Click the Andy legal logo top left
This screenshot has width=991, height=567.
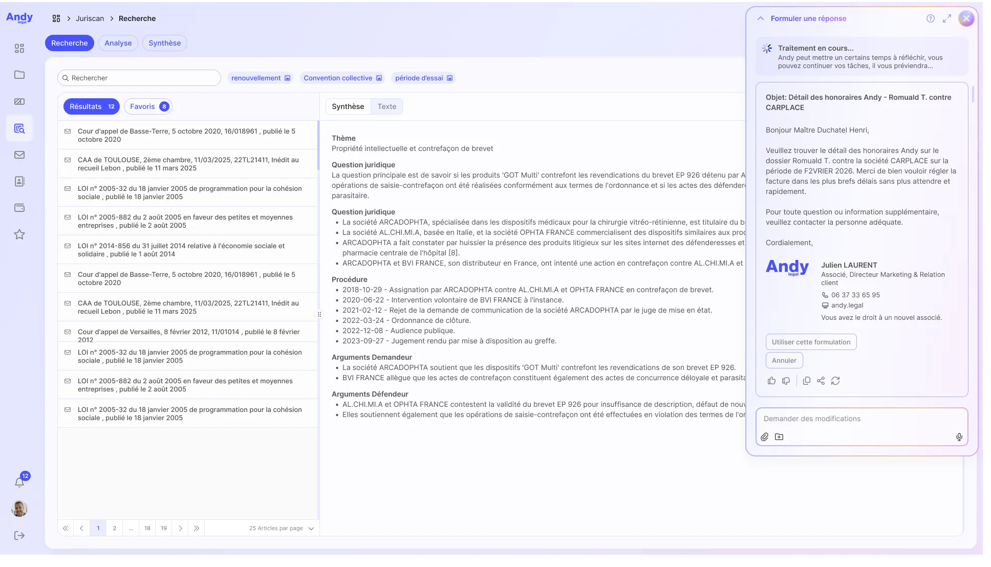[19, 18]
